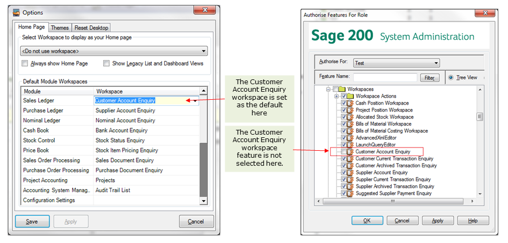The width and height of the screenshot is (508, 243).
Task: Select the Configuration Settings module row
Action: (111, 200)
